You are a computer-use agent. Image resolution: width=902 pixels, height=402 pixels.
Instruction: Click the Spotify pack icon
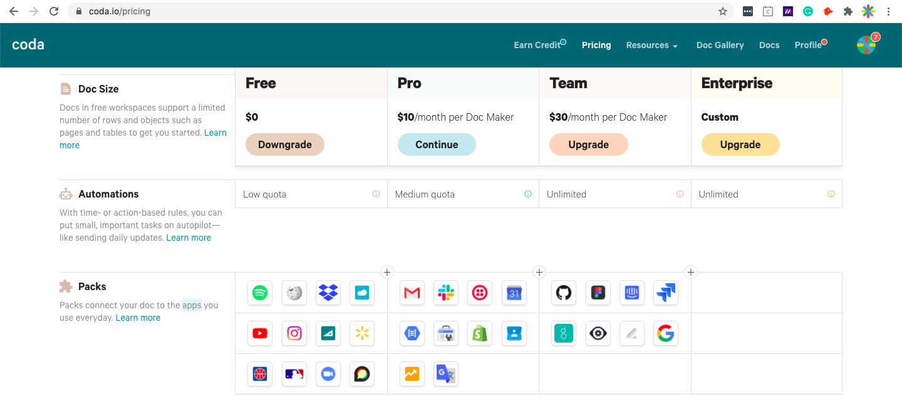pos(260,293)
